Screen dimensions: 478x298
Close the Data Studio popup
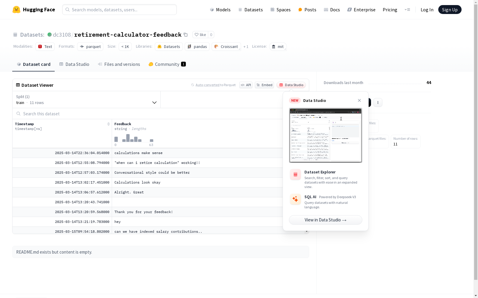[x=359, y=100]
